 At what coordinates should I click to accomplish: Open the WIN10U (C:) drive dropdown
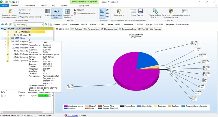point(42,24)
